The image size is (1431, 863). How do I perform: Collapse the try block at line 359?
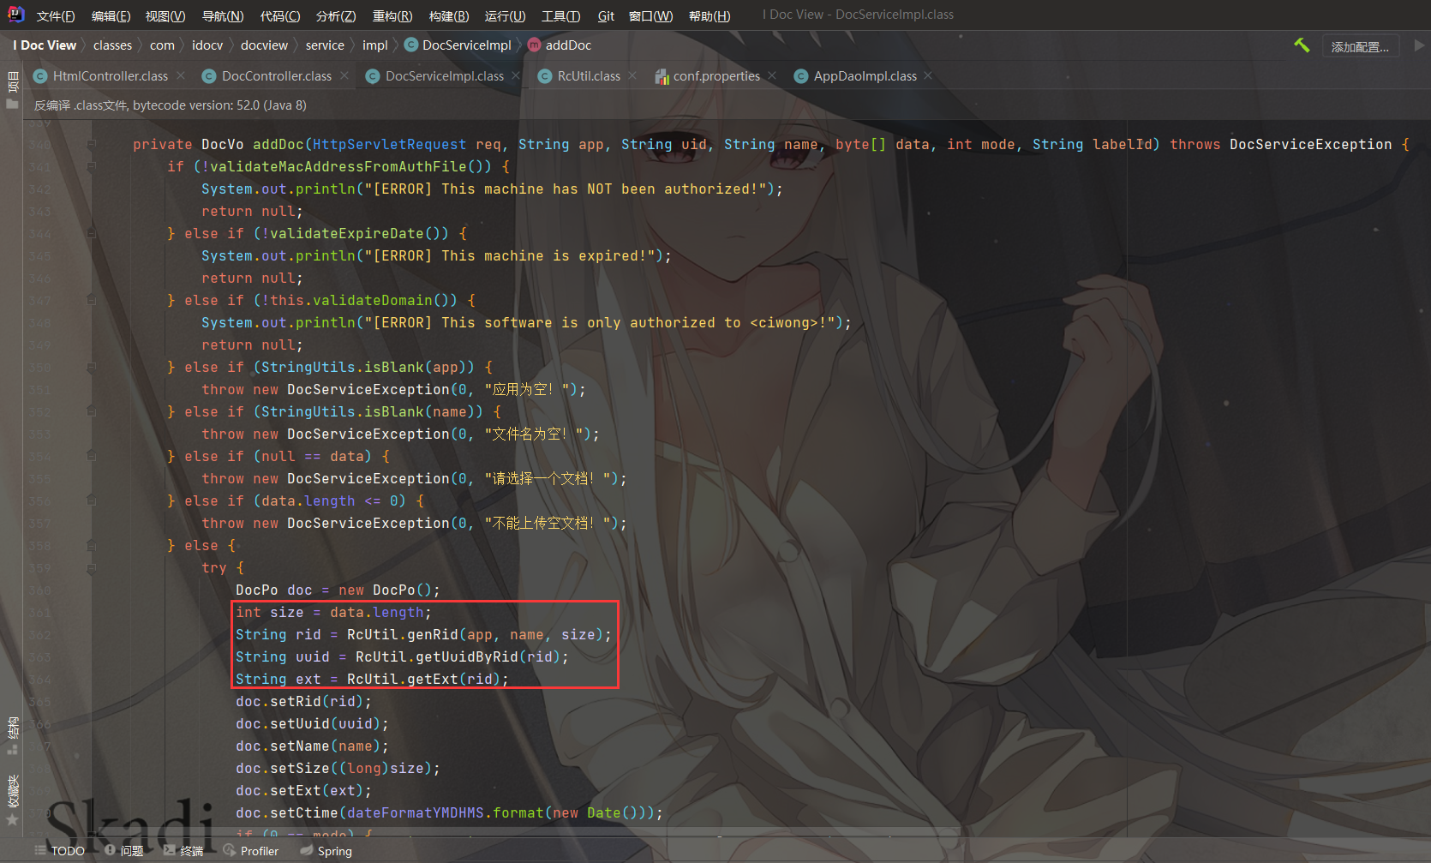[x=92, y=567]
